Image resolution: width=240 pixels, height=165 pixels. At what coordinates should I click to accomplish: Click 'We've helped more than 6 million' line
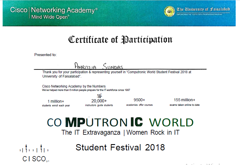(x=86, y=90)
